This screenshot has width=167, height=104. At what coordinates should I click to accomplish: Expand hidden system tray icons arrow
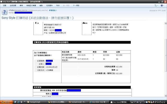(144, 102)
